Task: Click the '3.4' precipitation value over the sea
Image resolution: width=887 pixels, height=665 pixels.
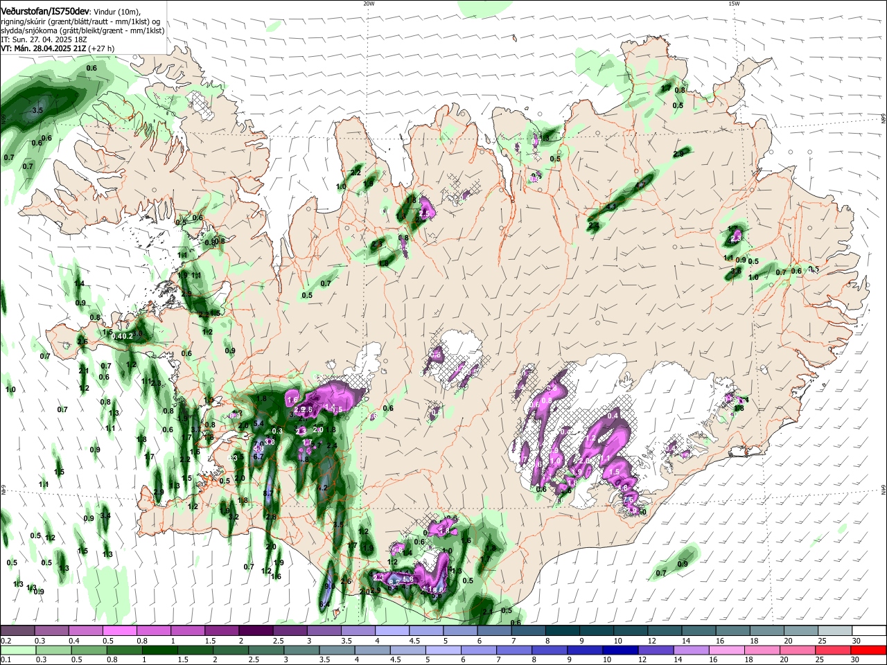Action: point(105,515)
